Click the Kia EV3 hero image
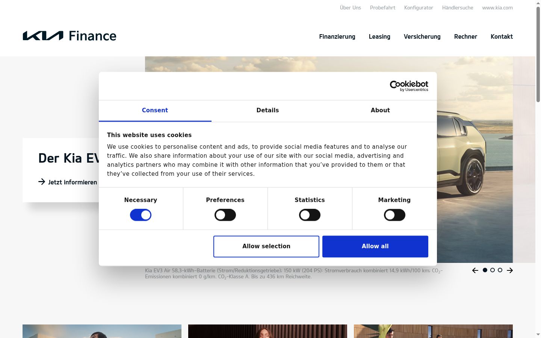 pos(475,160)
